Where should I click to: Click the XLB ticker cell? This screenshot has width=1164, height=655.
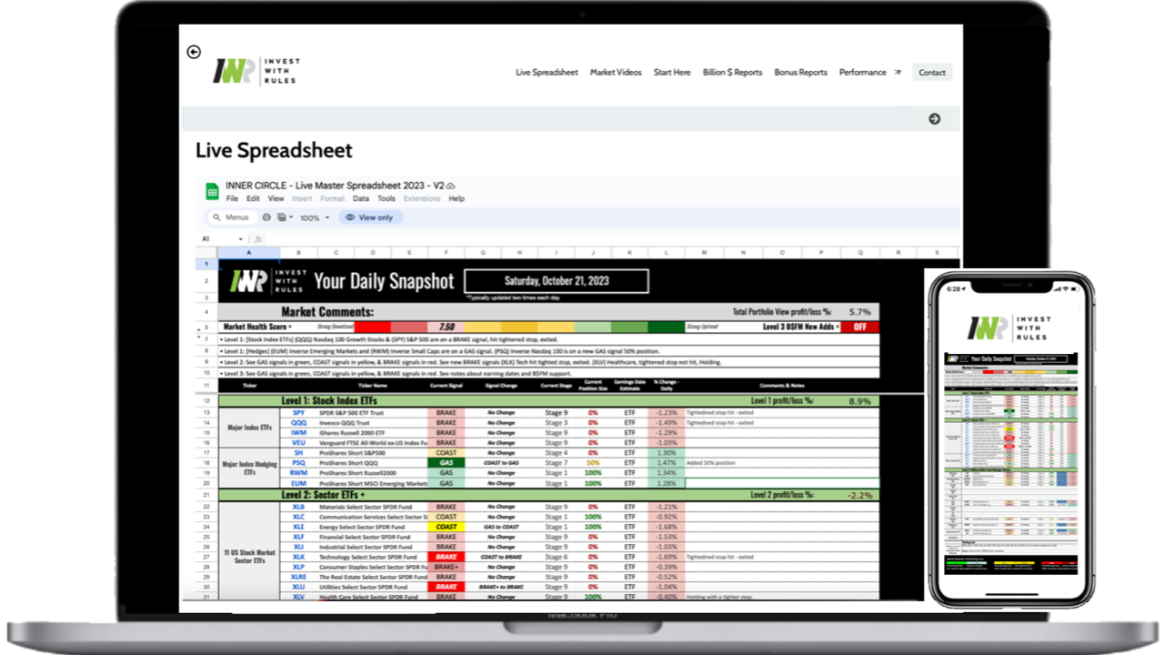click(x=298, y=507)
